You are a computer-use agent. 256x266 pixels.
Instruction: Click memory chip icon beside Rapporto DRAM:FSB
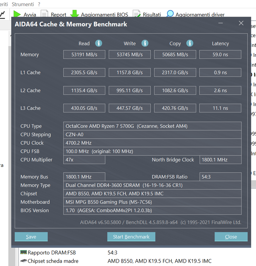(x=24, y=252)
